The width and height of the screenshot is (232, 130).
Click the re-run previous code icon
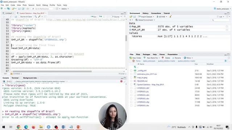click(100, 17)
